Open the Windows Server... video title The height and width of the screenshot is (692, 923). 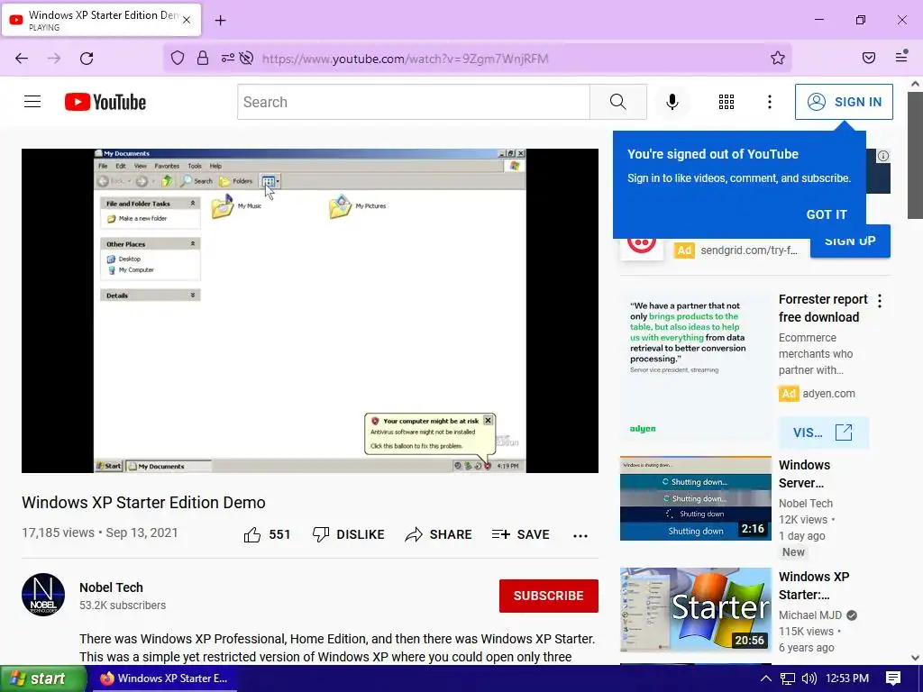(804, 474)
